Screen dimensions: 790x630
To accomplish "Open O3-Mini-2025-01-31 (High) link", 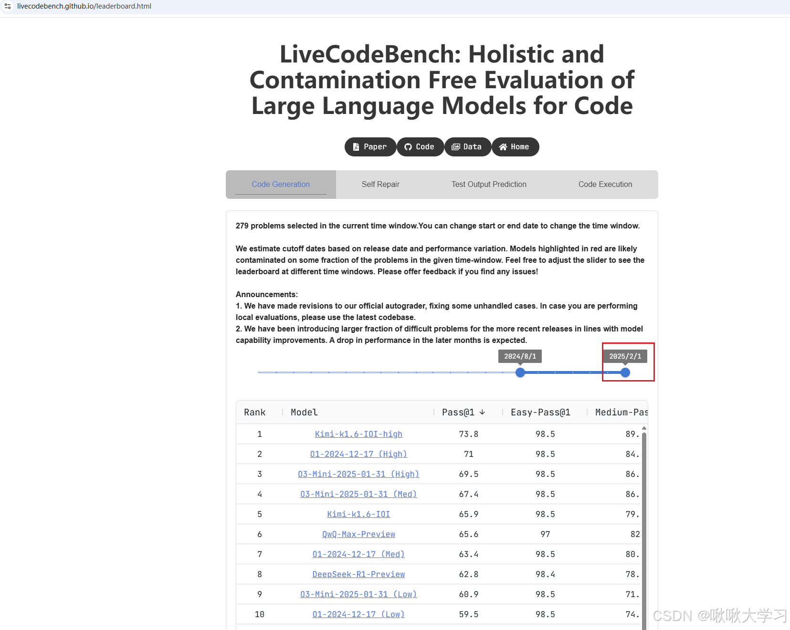I will coord(358,474).
